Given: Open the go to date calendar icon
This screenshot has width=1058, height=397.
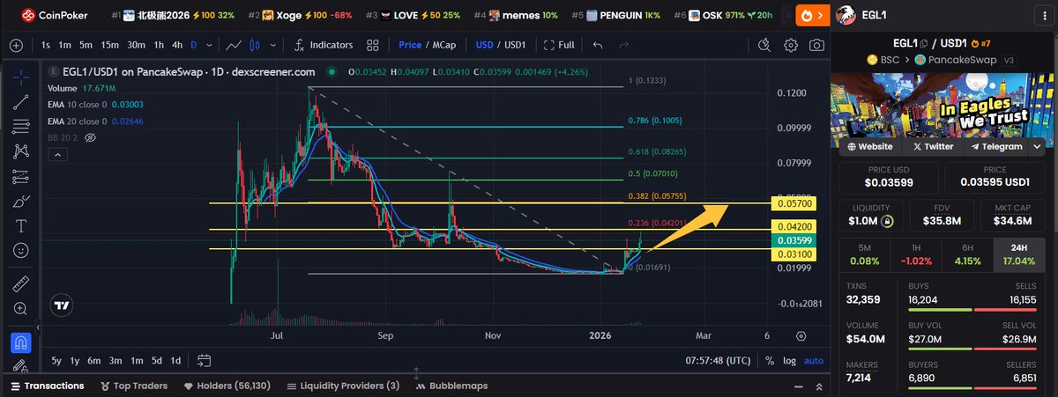Looking at the screenshot, I should (204, 360).
